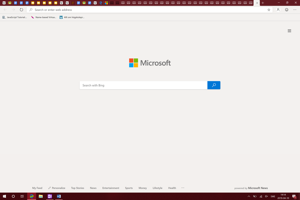
Task: Open powered by Microsoft News link
Action: click(251, 188)
